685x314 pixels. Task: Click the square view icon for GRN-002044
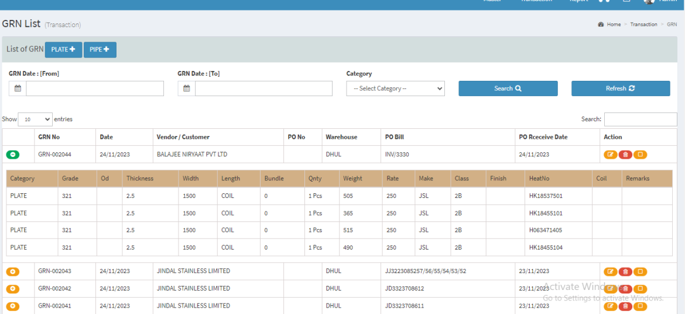coord(640,155)
